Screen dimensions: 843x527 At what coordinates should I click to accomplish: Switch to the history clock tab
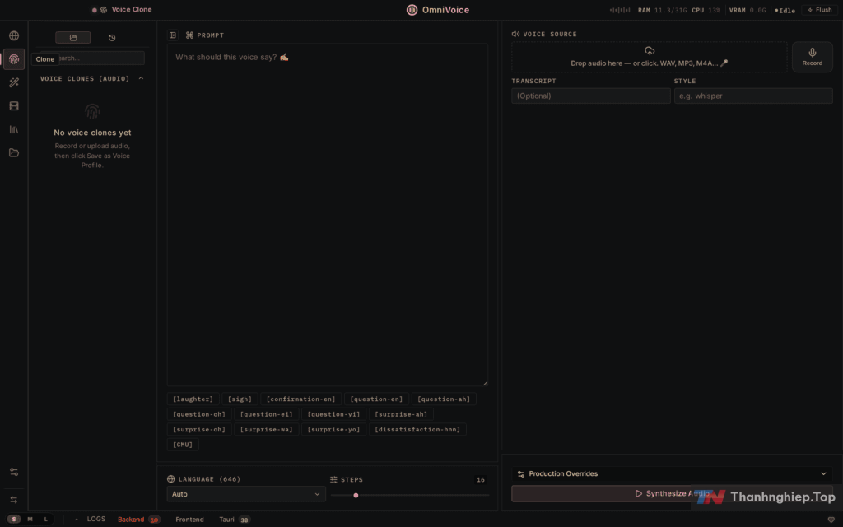(x=112, y=38)
